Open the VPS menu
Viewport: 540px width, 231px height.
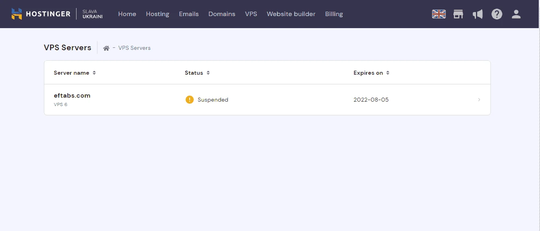coord(251,14)
